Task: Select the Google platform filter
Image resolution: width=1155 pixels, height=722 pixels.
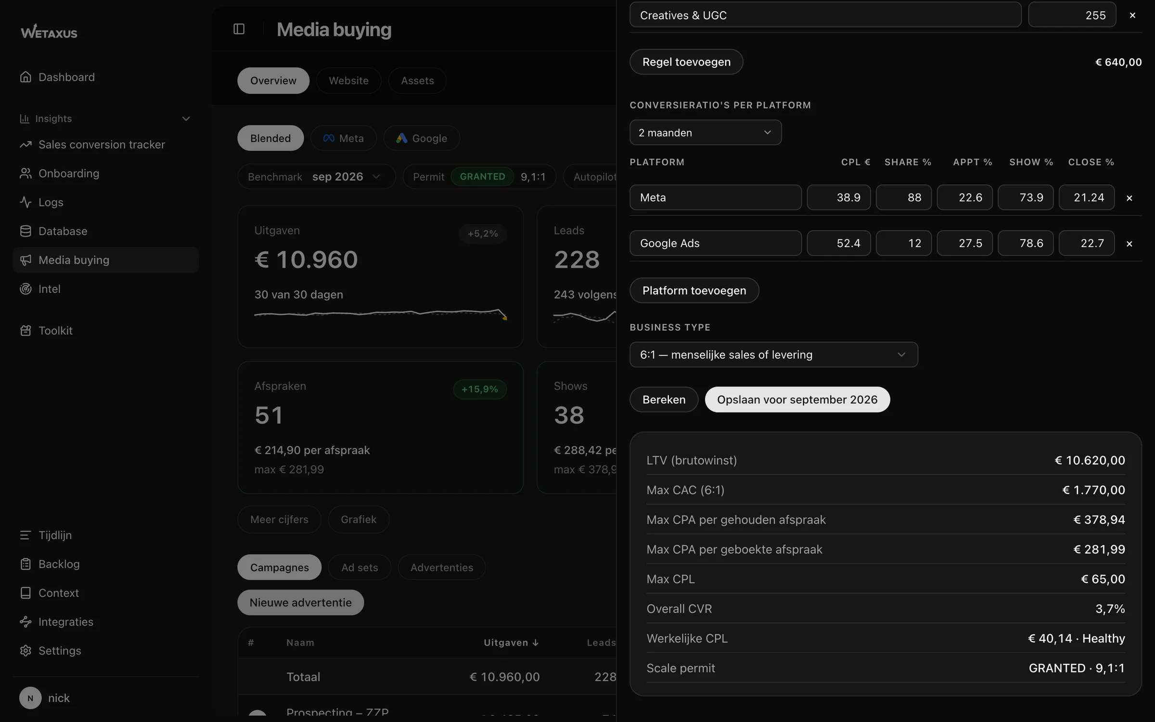Action: click(x=422, y=138)
